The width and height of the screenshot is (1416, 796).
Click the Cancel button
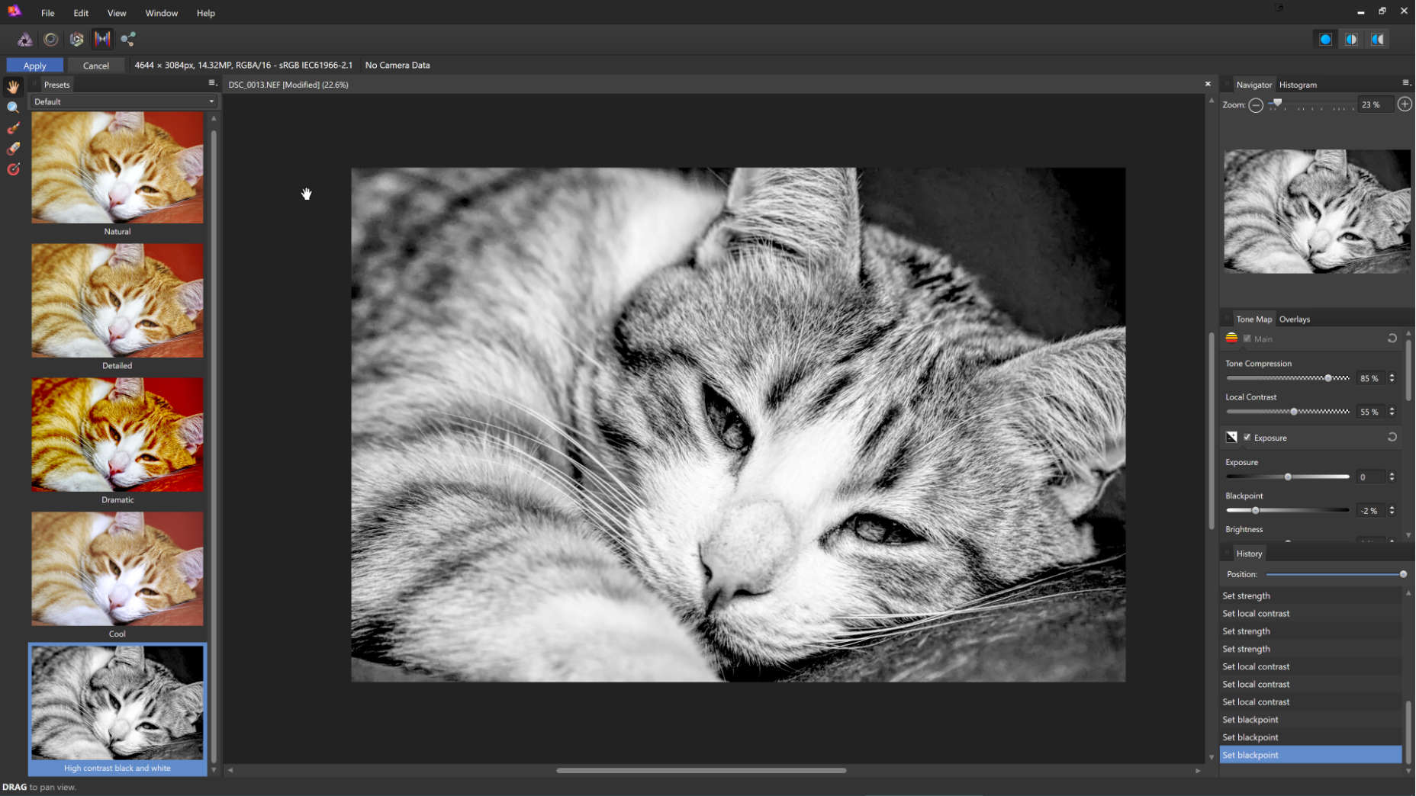coord(95,66)
